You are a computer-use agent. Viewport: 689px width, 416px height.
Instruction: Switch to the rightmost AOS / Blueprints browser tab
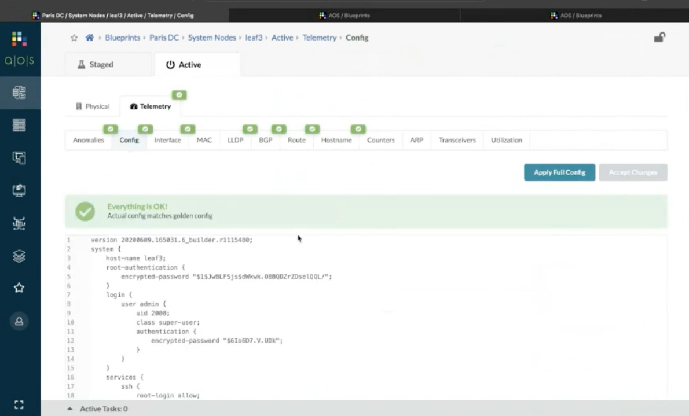click(x=576, y=16)
